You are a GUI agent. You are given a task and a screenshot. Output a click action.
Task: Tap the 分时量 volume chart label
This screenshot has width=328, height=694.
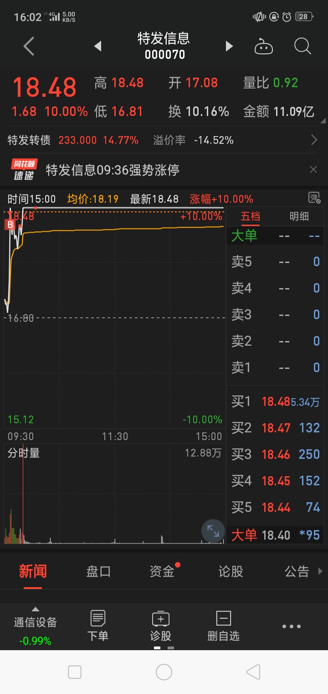24,453
